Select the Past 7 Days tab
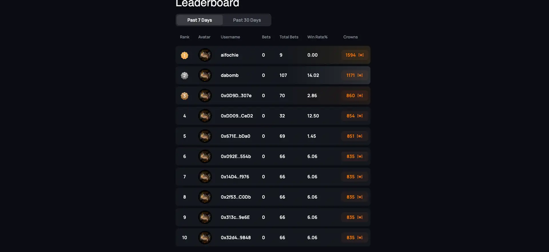549x252 pixels. (200, 20)
